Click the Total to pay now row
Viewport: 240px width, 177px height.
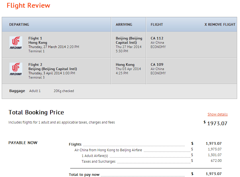tap(84, 174)
